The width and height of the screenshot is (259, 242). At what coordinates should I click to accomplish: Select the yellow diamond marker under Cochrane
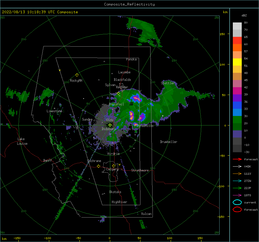pyautogui.click(x=98, y=166)
